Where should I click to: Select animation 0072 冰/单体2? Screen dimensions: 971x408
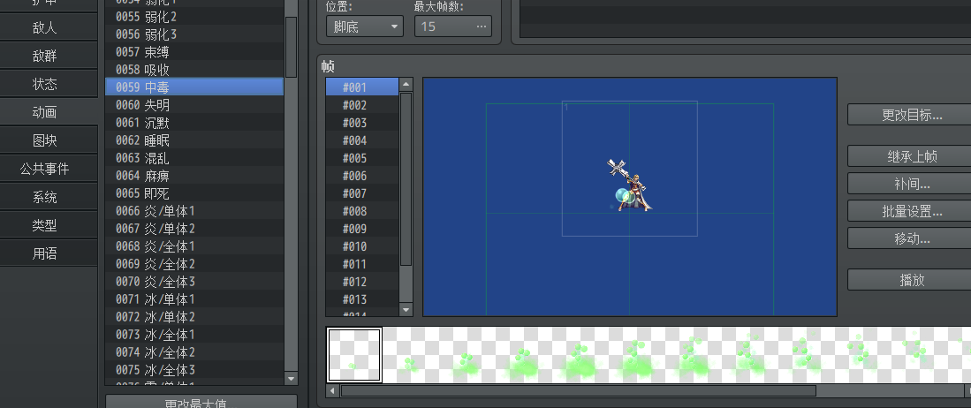click(x=194, y=317)
